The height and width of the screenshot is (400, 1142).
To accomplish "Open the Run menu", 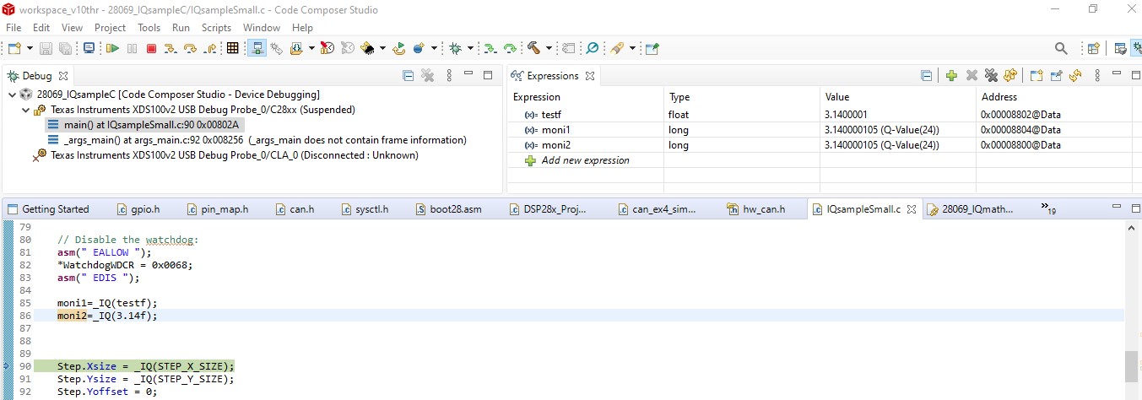I will (181, 28).
